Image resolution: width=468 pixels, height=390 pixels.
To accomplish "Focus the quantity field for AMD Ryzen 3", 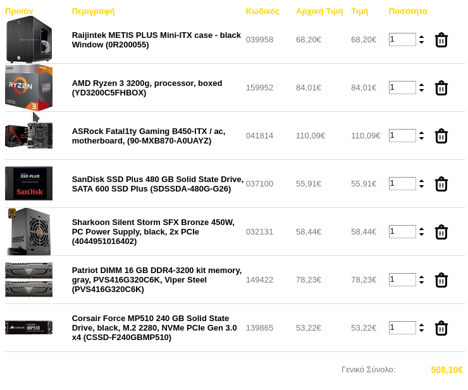I will pos(402,87).
